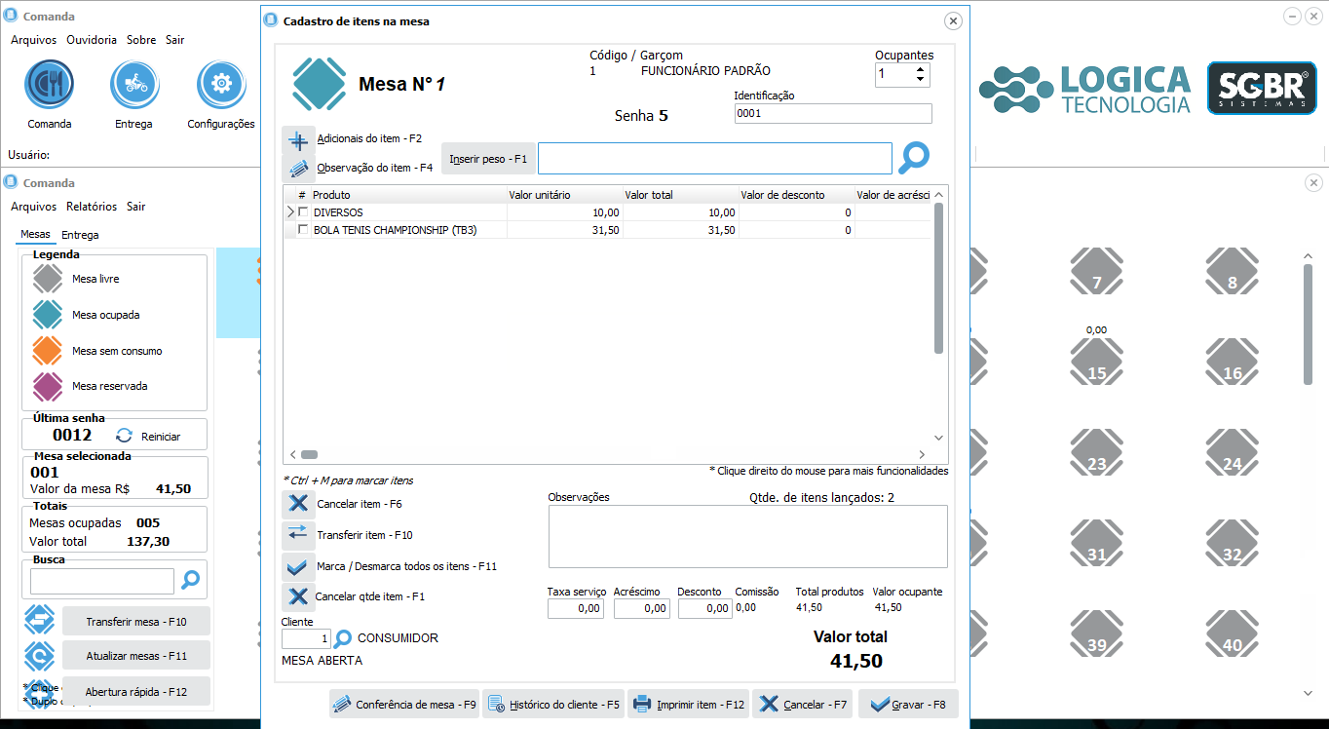This screenshot has height=729, width=1329.
Task: Click the Reiniciar senha refresh icon
Action: [x=124, y=436]
